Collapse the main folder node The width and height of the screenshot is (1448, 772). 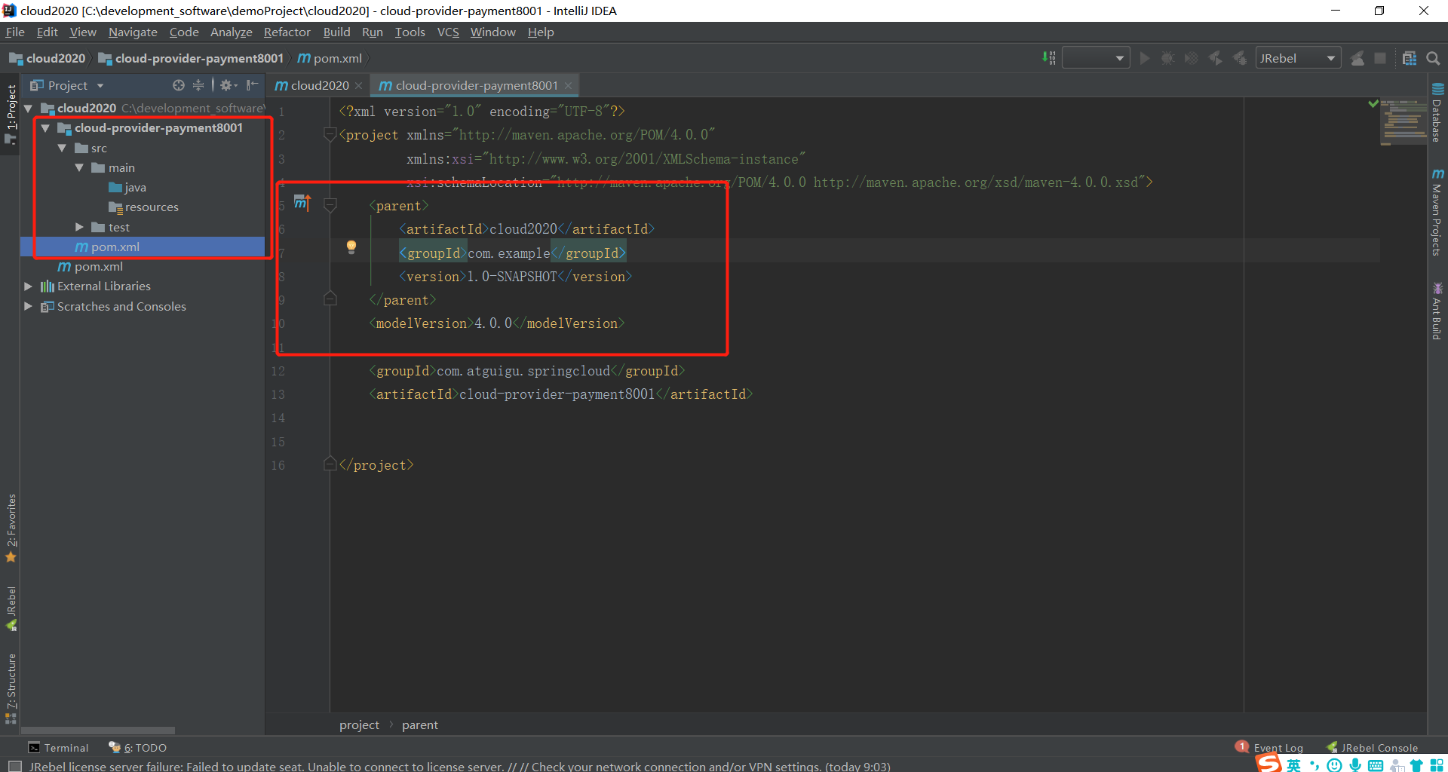tap(79, 168)
